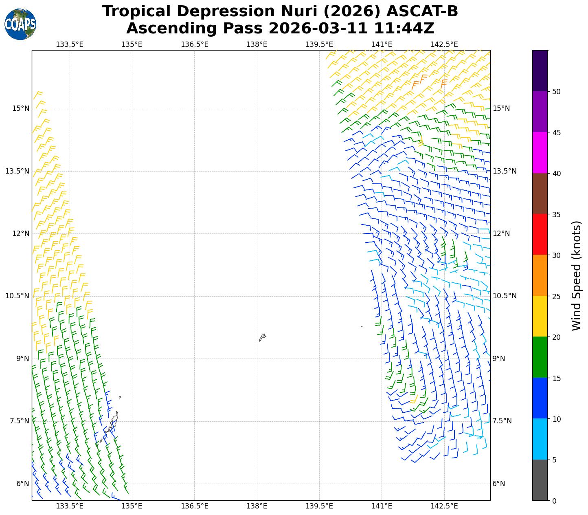Click the 50 tick label on the colorbar

click(x=556, y=92)
